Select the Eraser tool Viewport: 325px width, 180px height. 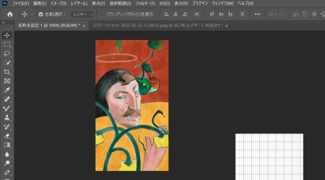tap(7, 136)
